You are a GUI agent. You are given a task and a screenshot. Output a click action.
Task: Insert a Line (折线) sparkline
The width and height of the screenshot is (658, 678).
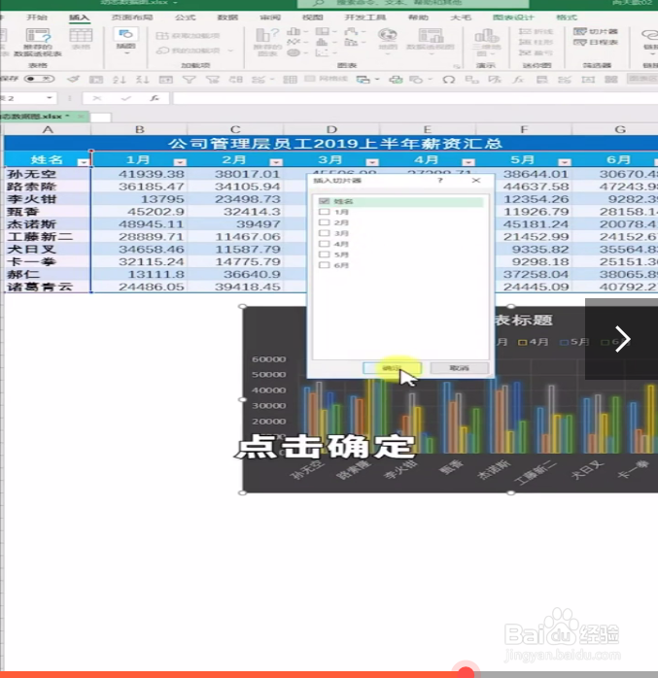tap(536, 31)
